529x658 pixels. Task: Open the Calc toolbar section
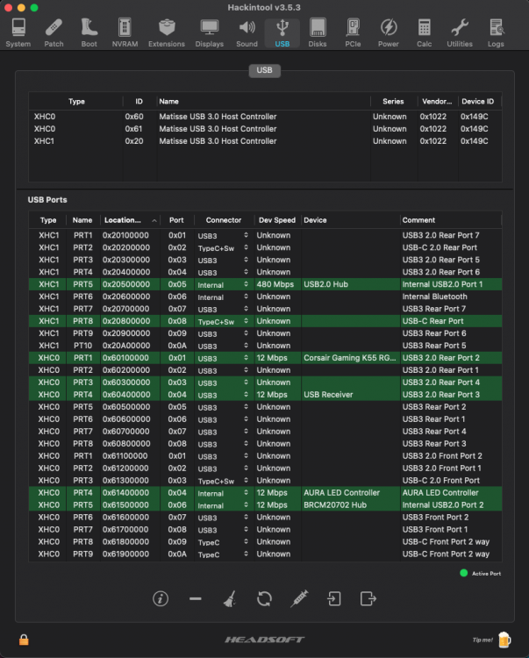[x=424, y=32]
